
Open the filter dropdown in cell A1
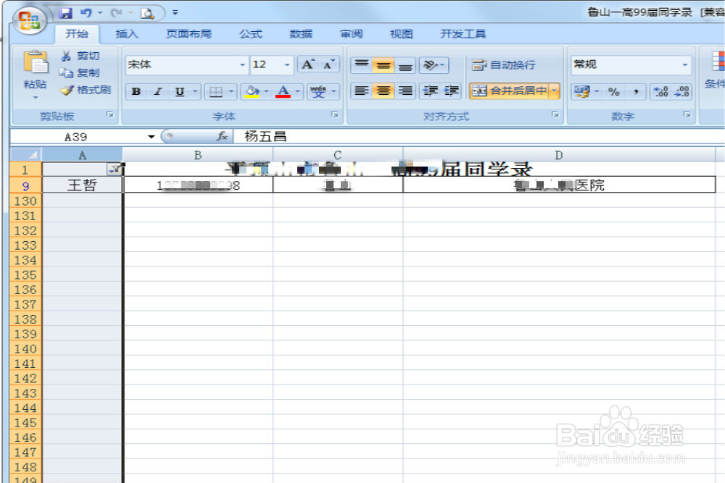115,169
